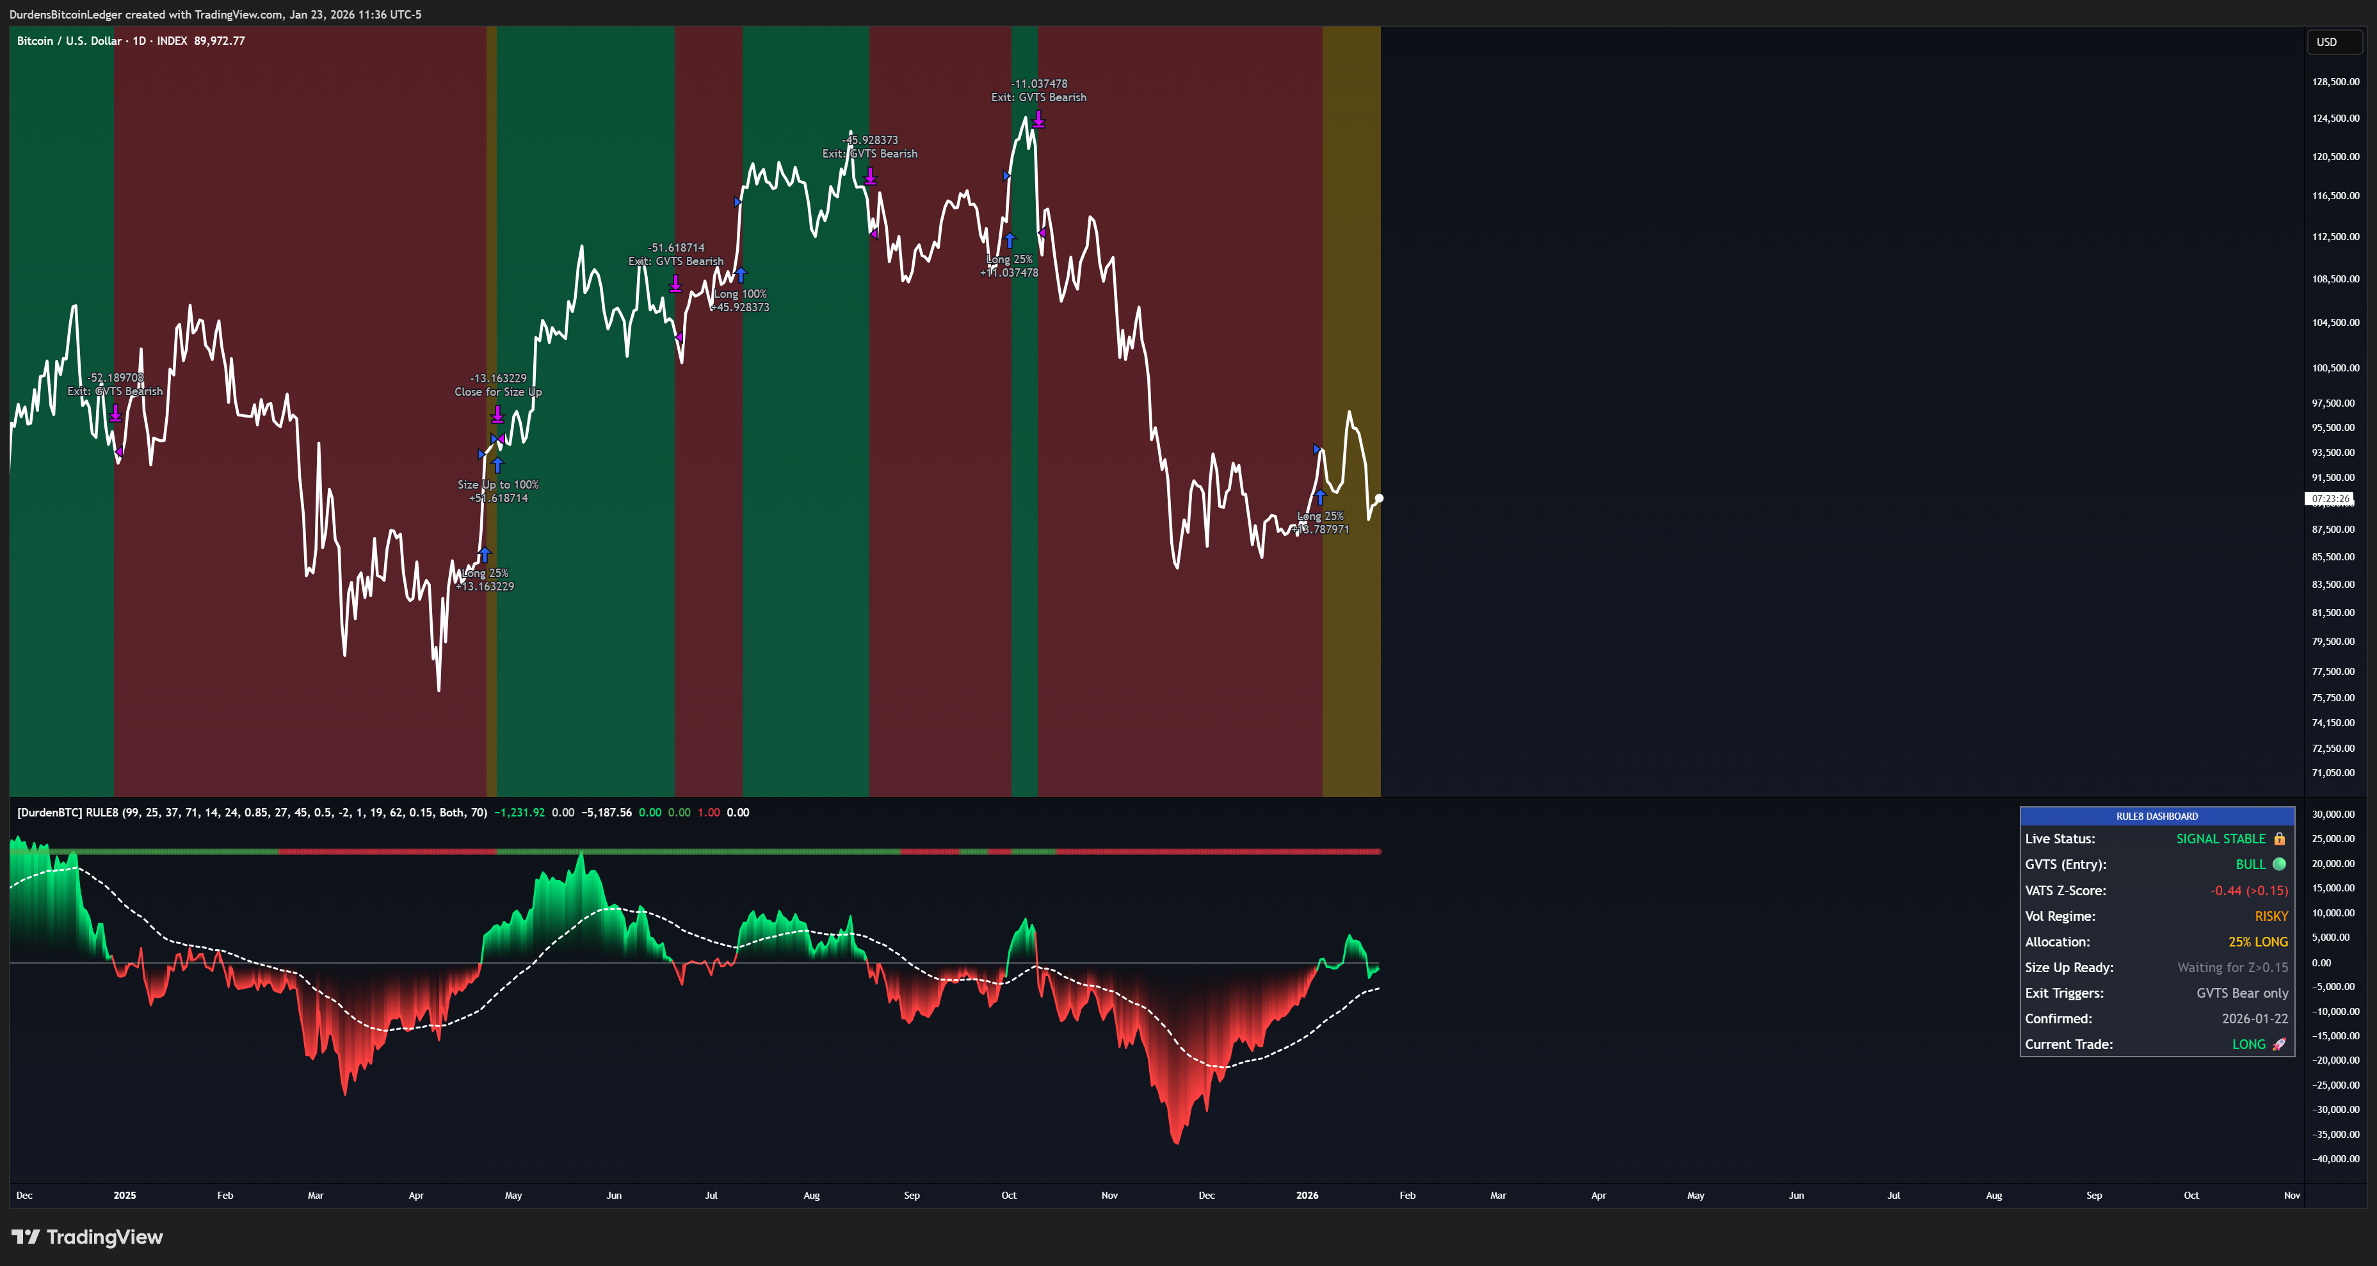Click blue arrow above Size Up to 100%
This screenshot has height=1266, width=2377.
tap(497, 464)
